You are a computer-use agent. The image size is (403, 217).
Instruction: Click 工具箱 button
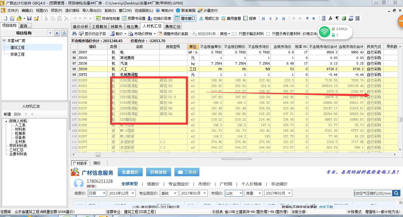point(187,172)
